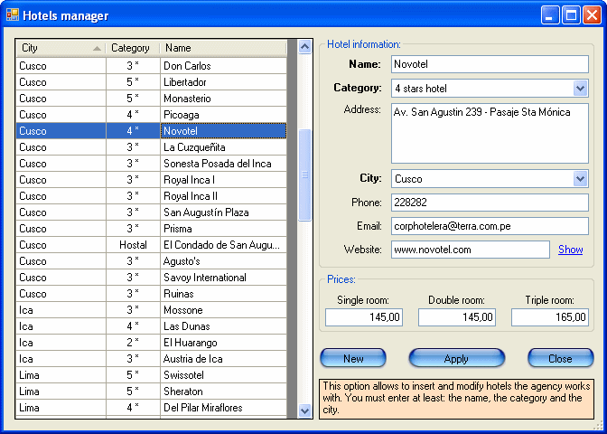The height and width of the screenshot is (434, 607).
Task: Select the Las Dunas hotel row
Action: coord(152,326)
